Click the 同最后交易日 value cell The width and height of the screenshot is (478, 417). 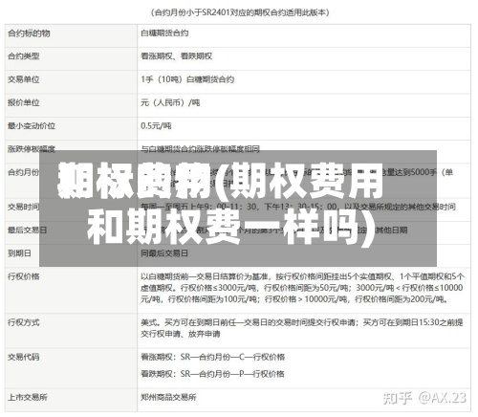[164, 253]
